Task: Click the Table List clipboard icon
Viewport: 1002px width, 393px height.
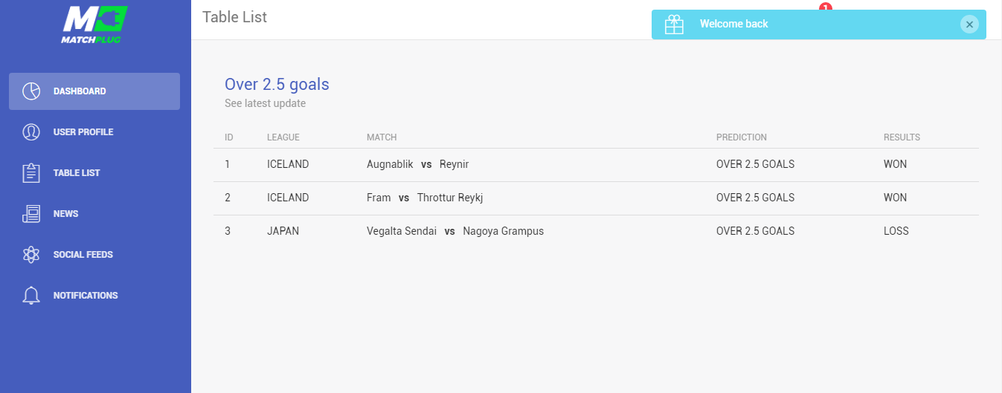Action: click(31, 173)
